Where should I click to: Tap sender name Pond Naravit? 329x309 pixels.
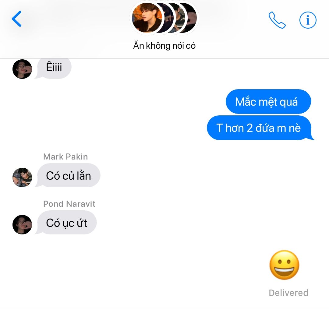pyautogui.click(x=69, y=204)
